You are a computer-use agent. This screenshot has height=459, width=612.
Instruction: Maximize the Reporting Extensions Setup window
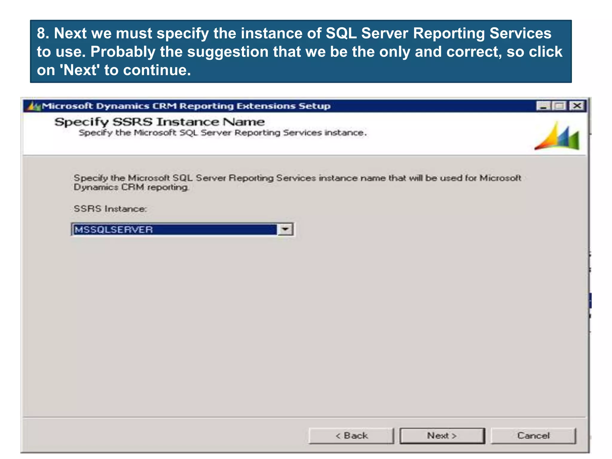click(x=559, y=106)
